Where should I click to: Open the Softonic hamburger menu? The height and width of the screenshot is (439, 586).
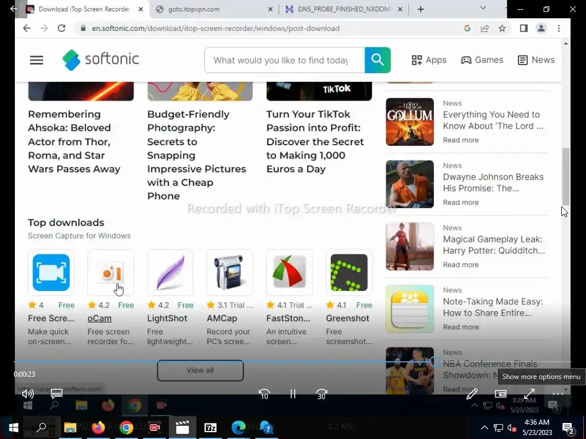pyautogui.click(x=36, y=59)
